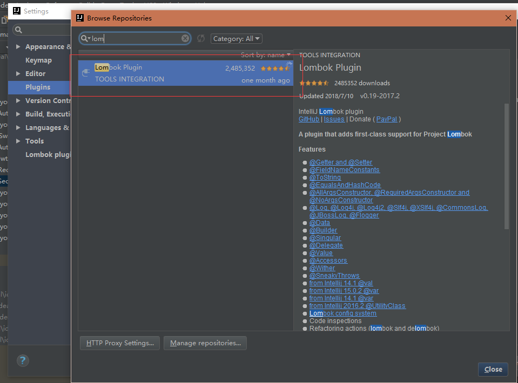The height and width of the screenshot is (383, 518).
Task: Select Keymap in the settings tree
Action: coord(39,60)
